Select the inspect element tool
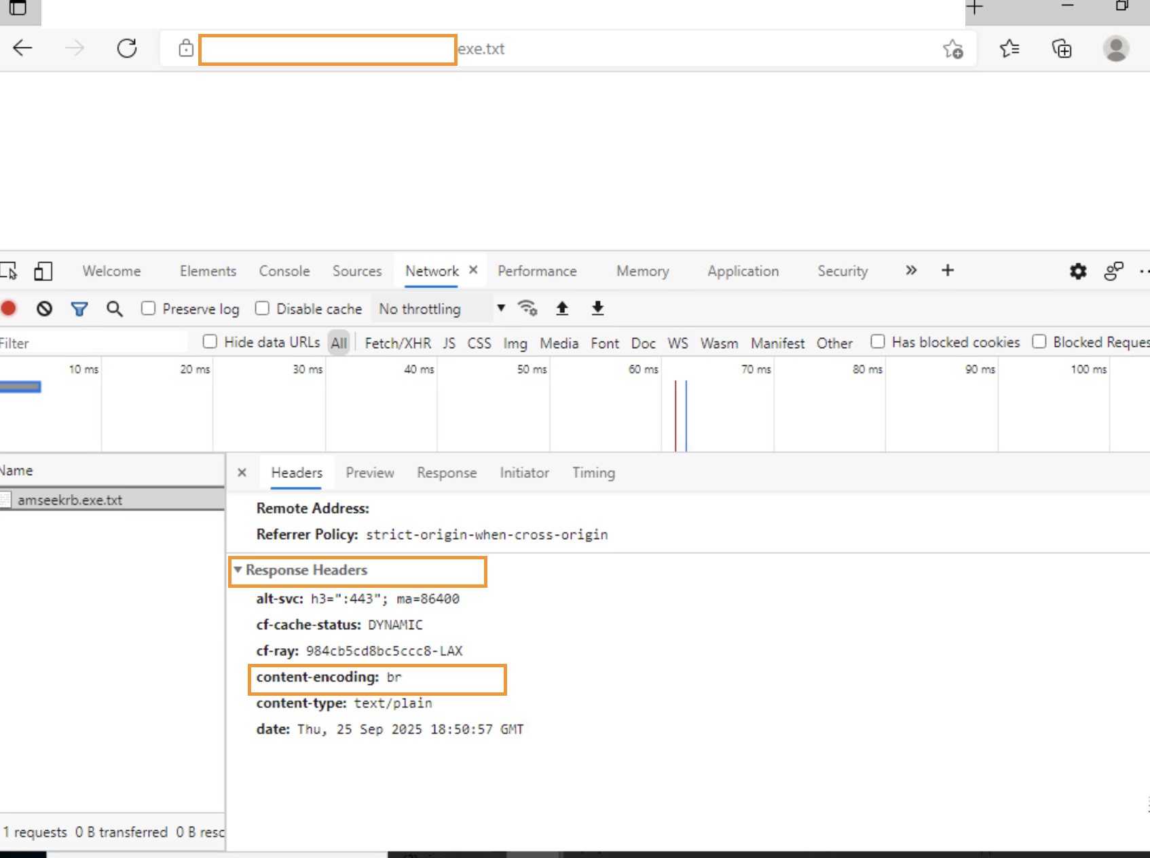Image resolution: width=1150 pixels, height=858 pixels. [10, 271]
